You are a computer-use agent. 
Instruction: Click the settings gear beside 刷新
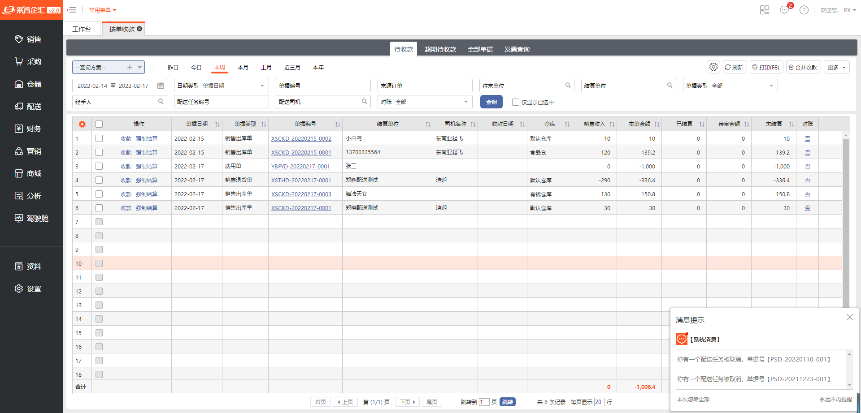(713, 67)
